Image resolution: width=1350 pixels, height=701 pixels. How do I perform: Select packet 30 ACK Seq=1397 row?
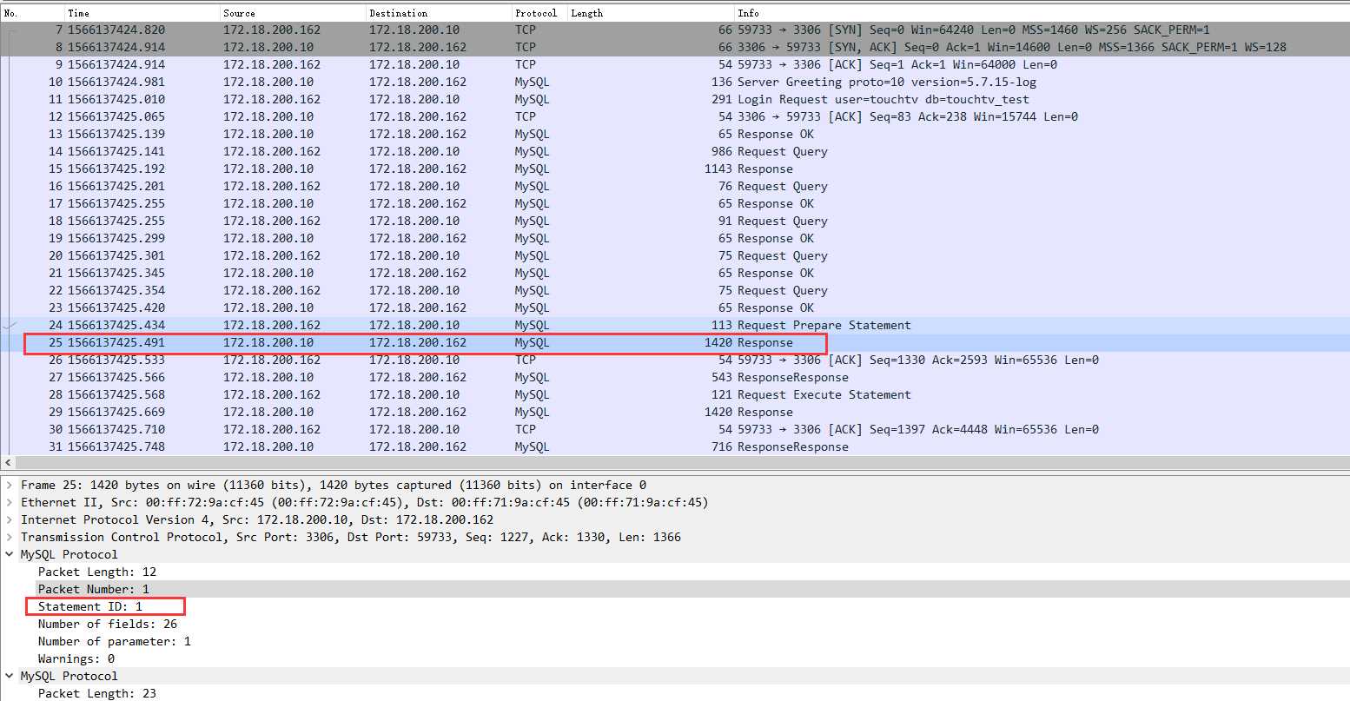[x=675, y=429]
